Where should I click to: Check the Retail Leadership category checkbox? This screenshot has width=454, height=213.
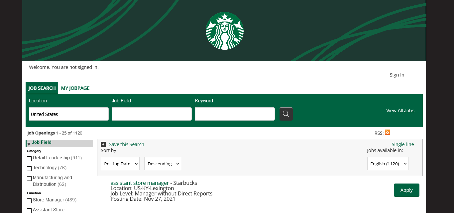click(29, 159)
